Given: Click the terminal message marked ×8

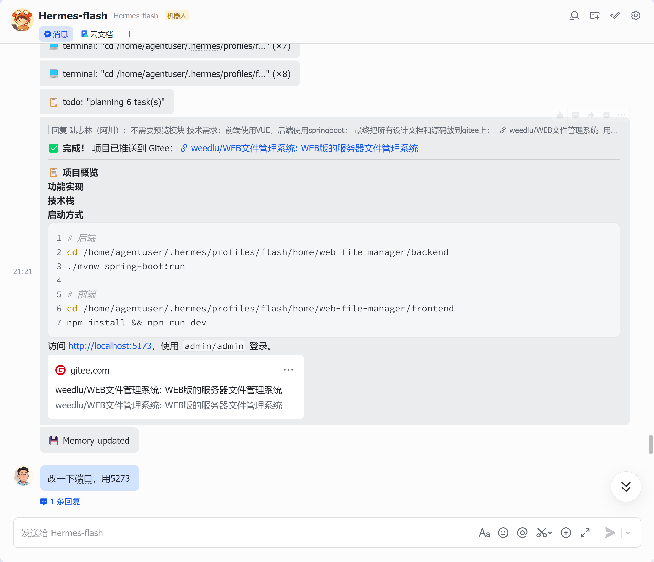Looking at the screenshot, I should 170,73.
